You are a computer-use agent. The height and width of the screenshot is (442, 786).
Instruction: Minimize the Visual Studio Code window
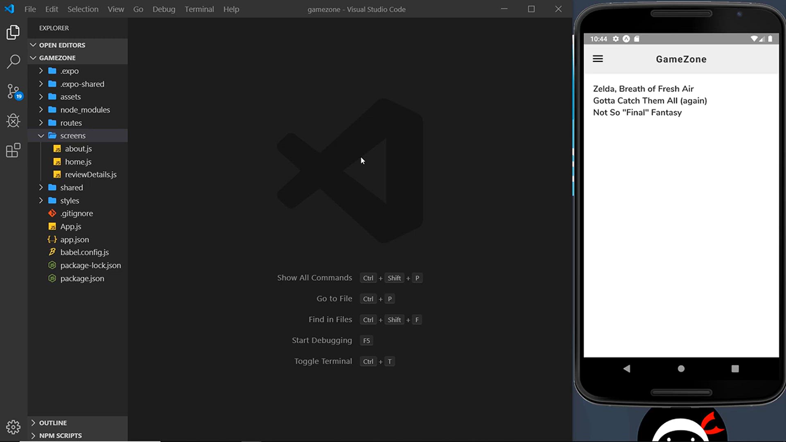pyautogui.click(x=504, y=9)
